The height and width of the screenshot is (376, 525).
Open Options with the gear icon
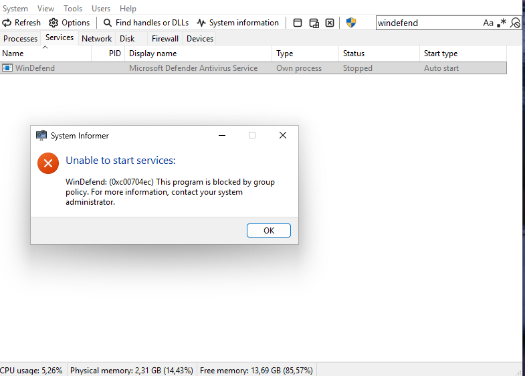tap(70, 23)
